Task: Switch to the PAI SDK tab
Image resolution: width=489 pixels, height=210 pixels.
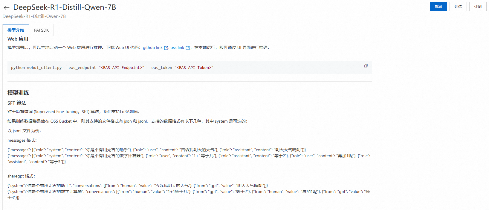Action: (41, 30)
